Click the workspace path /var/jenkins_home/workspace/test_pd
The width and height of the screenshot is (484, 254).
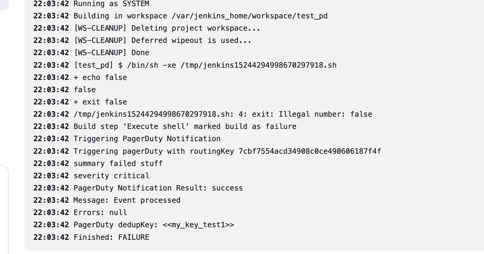(x=250, y=16)
